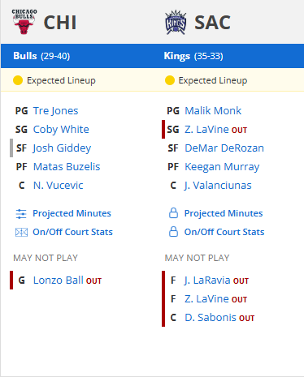Open Bulls Projected Minutes link
Screen dimensions: 304x377
point(72,213)
